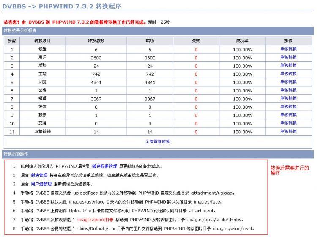
Task: Click the red images/emot目录 text
Action: (x=96, y=220)
